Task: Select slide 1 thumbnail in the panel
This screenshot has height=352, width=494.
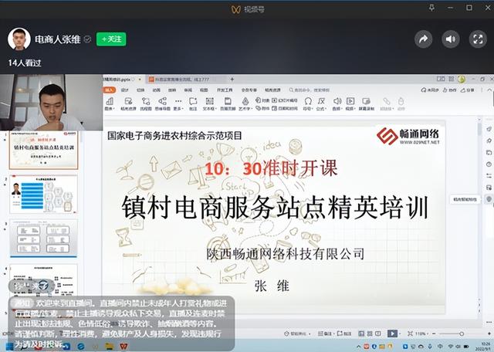Action: click(43, 150)
